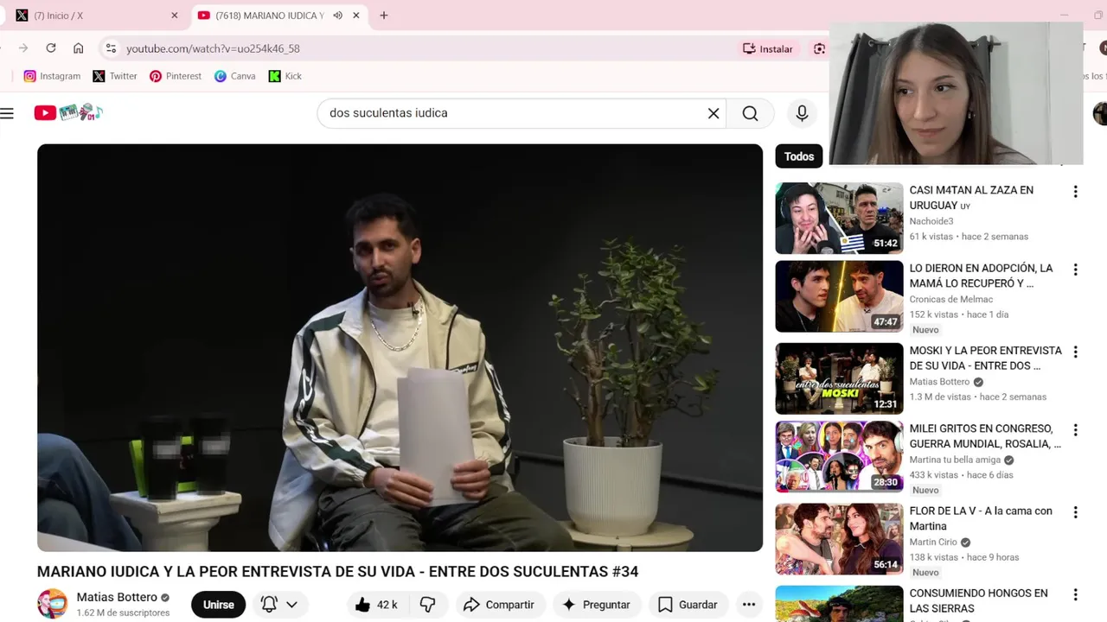Expand notification options chevron next to bell

coord(292,605)
